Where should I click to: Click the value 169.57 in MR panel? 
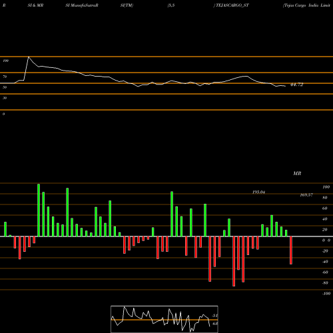coord(306,195)
